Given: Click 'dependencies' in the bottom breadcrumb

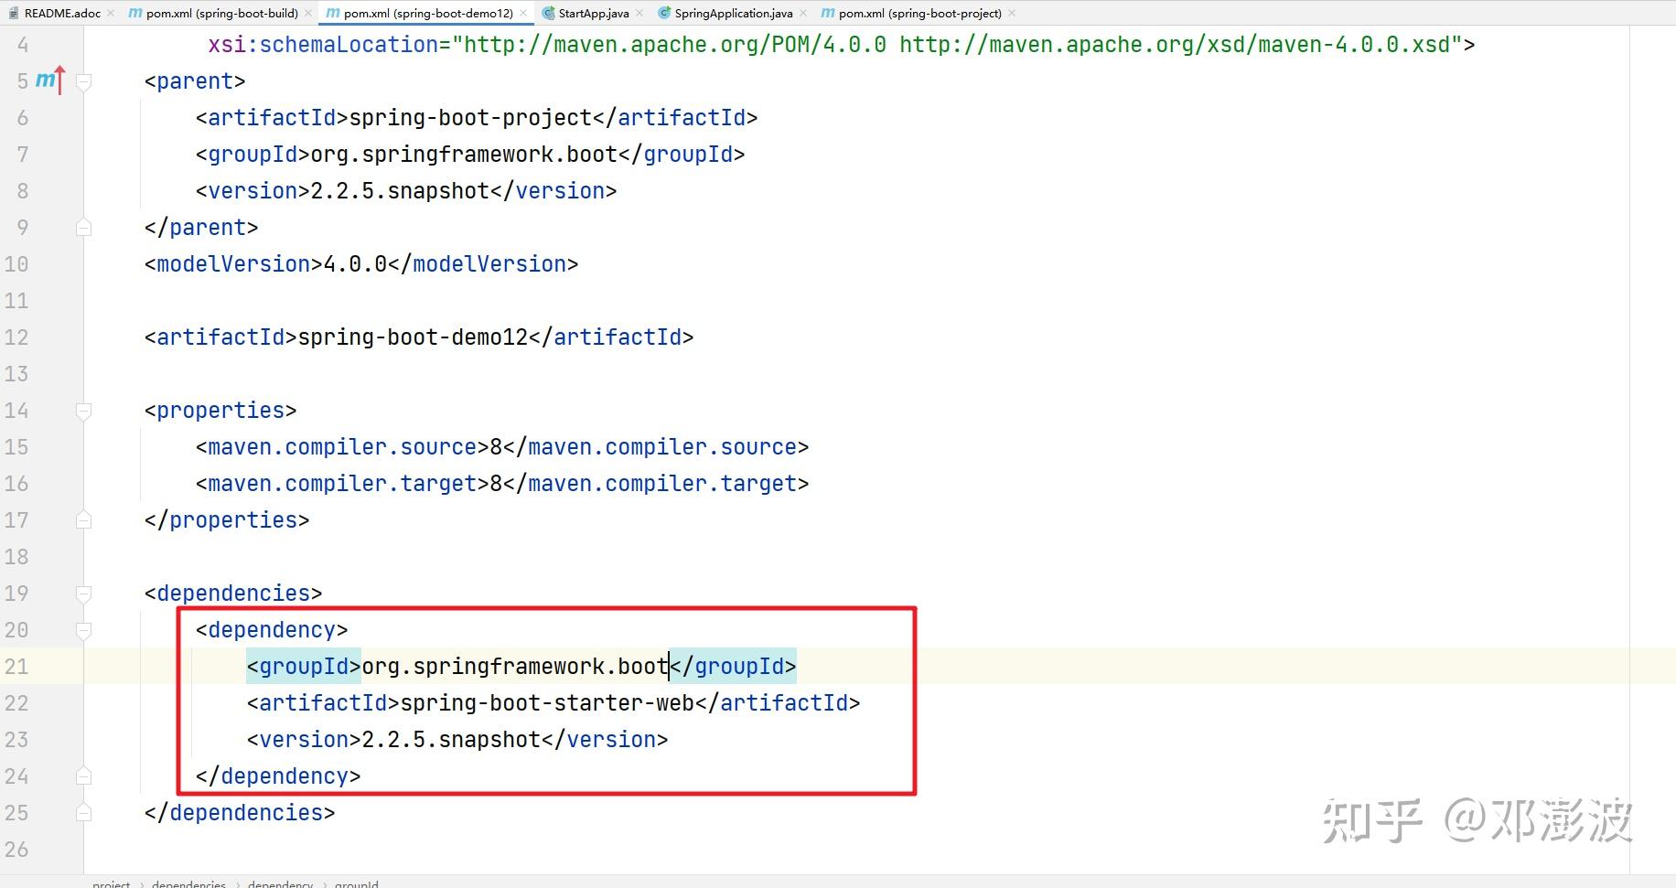Looking at the screenshot, I should coord(188,883).
